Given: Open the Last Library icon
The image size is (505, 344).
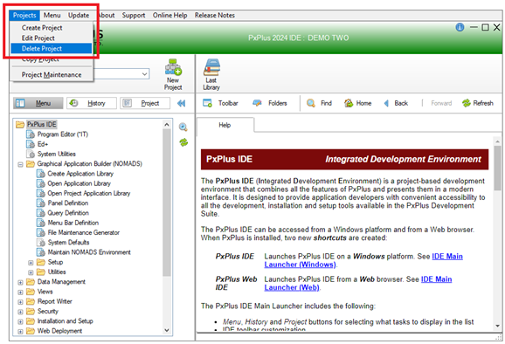Looking at the screenshot, I should (211, 74).
